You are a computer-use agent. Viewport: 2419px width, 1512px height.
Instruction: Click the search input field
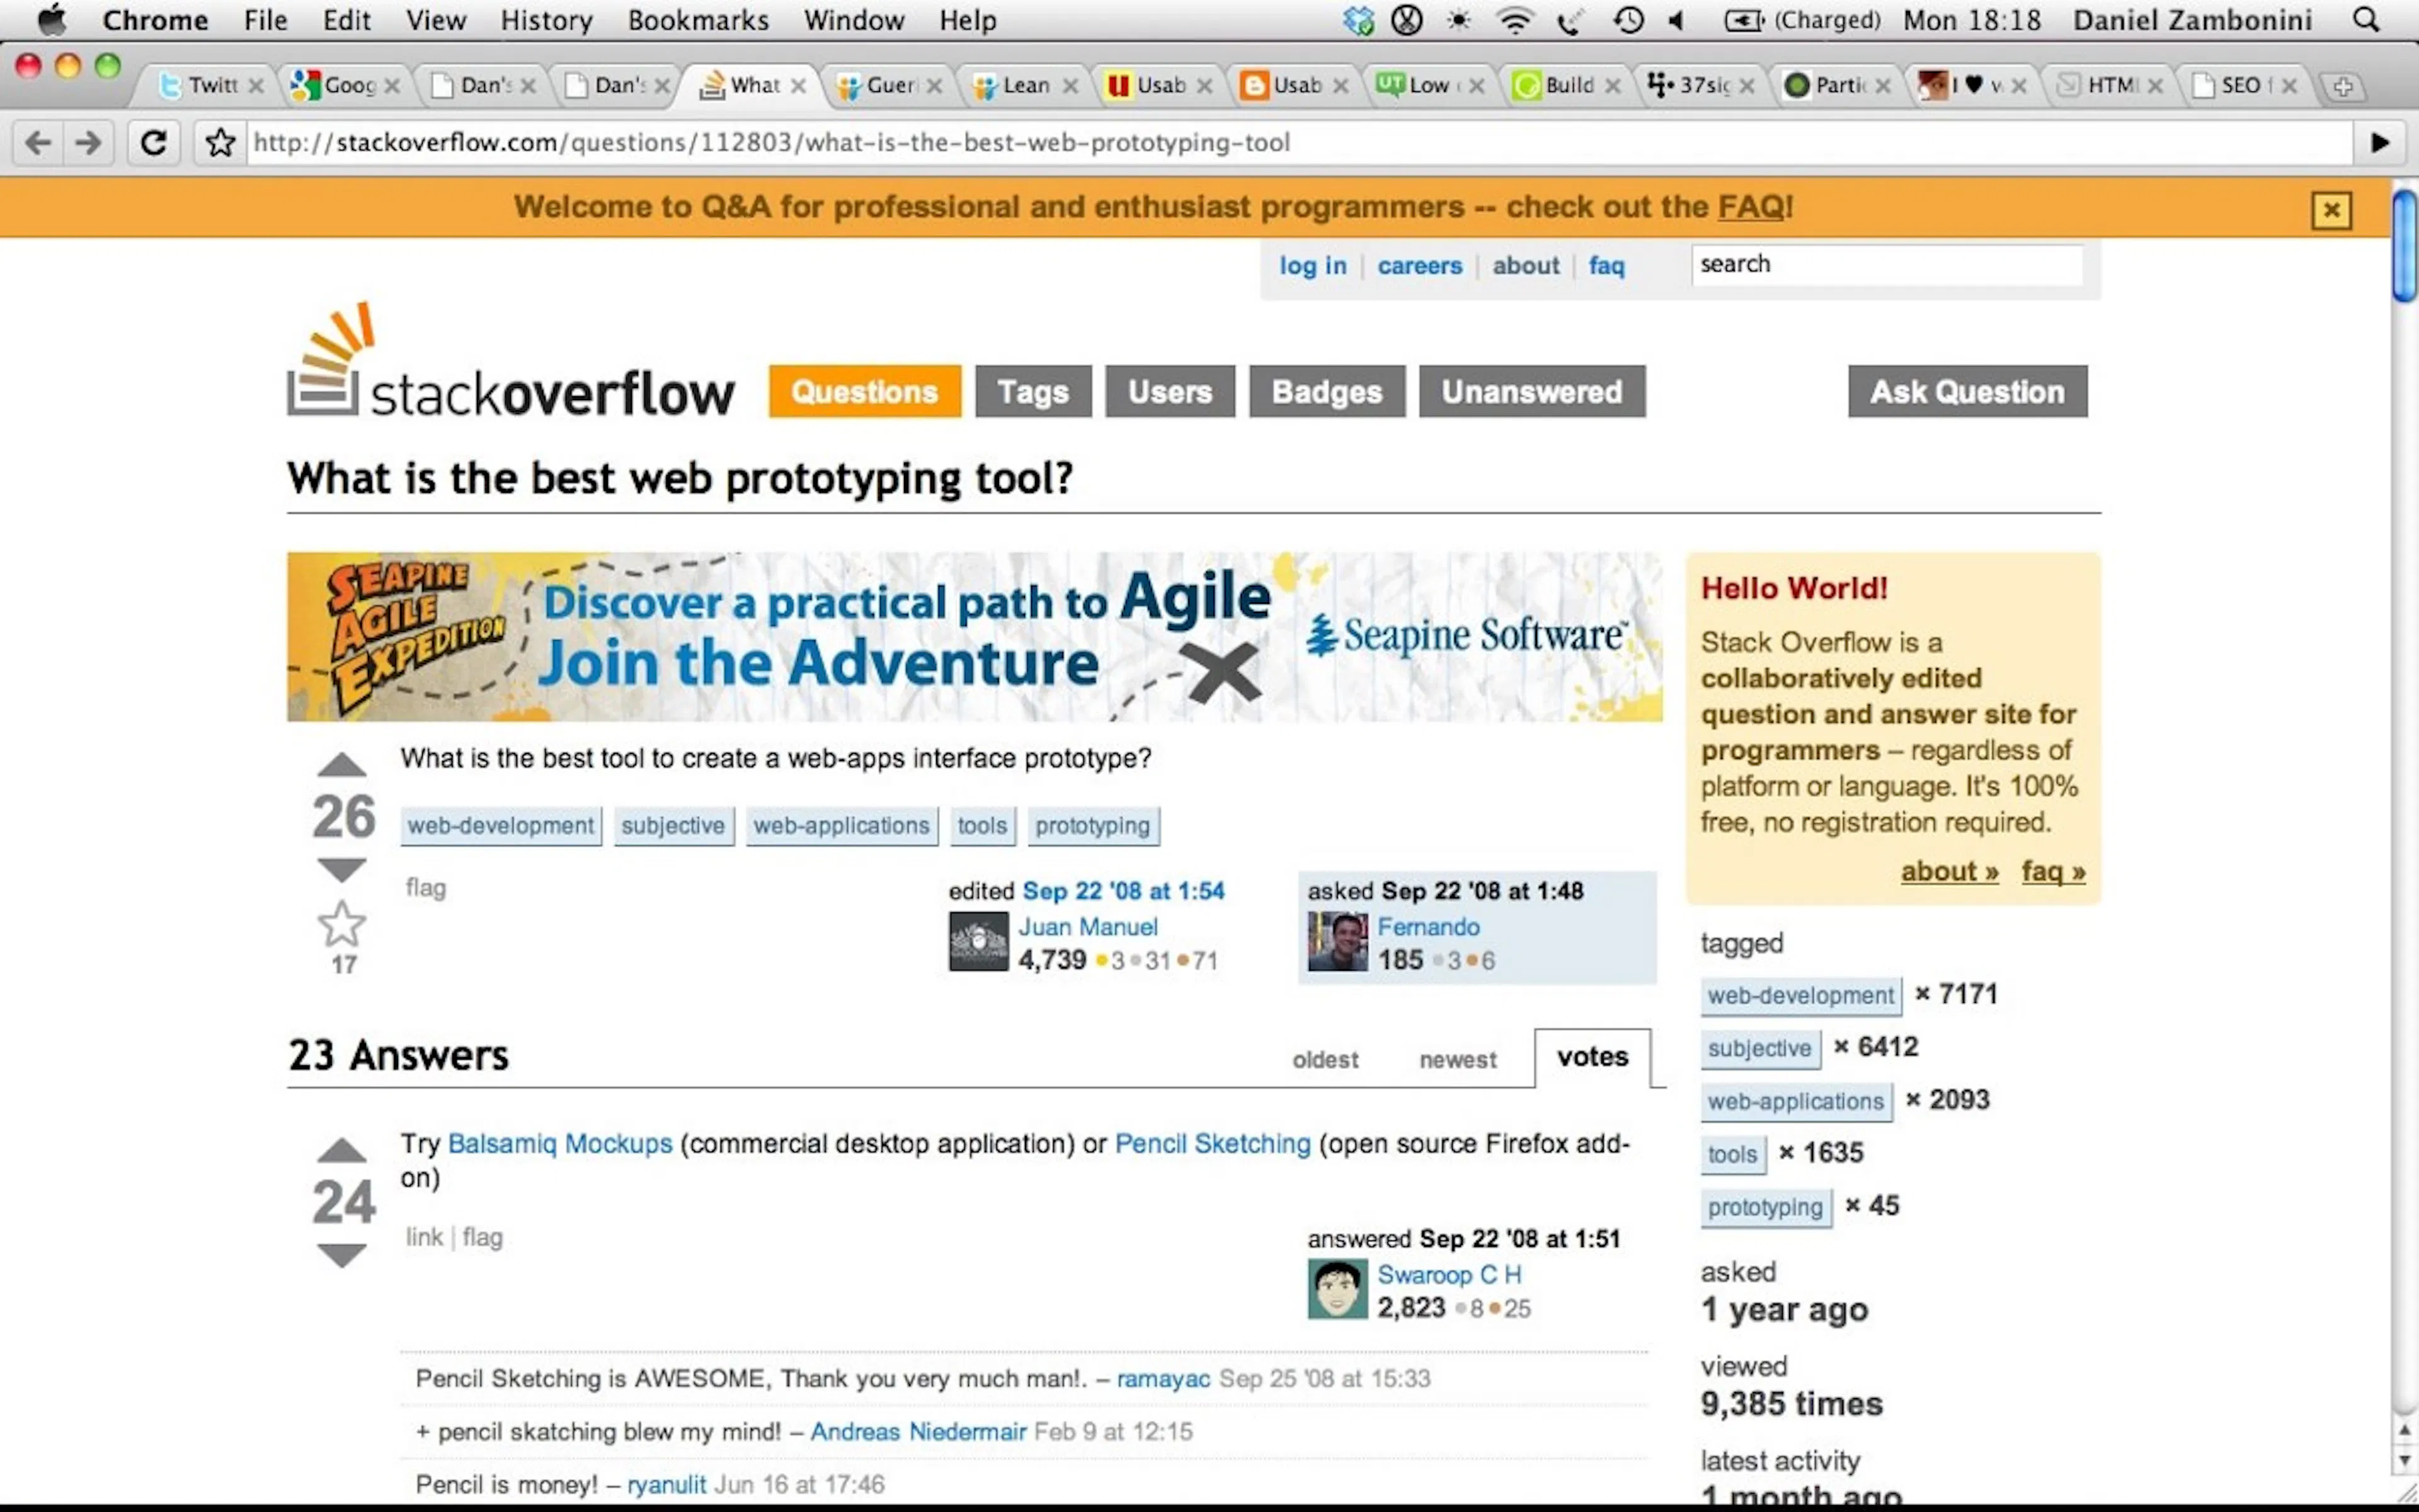(1886, 265)
